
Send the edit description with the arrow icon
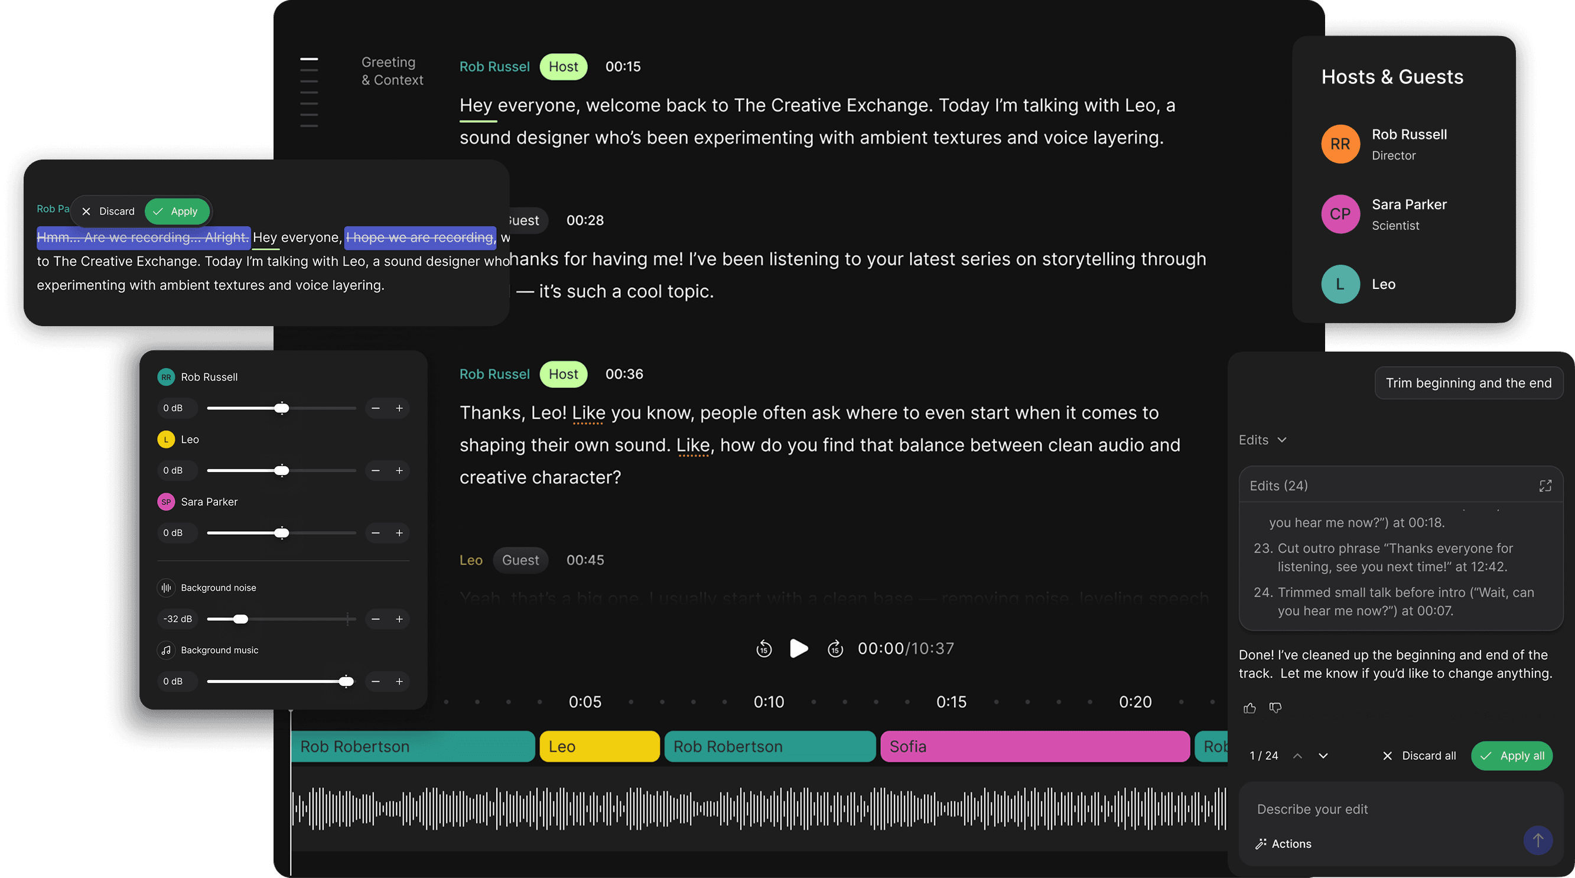(1538, 840)
